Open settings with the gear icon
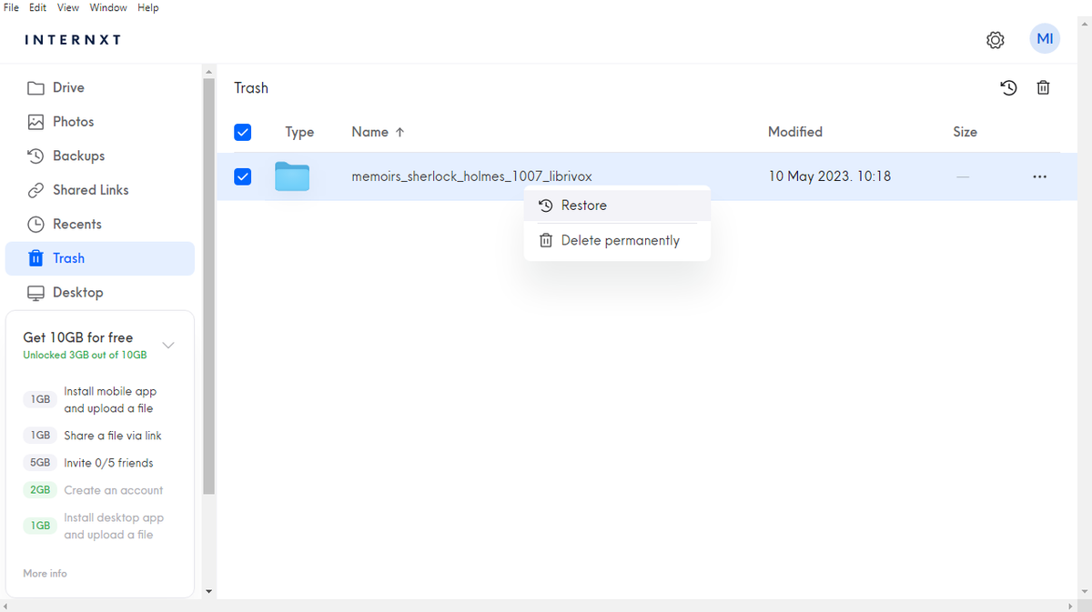The height and width of the screenshot is (612, 1092). pyautogui.click(x=995, y=40)
